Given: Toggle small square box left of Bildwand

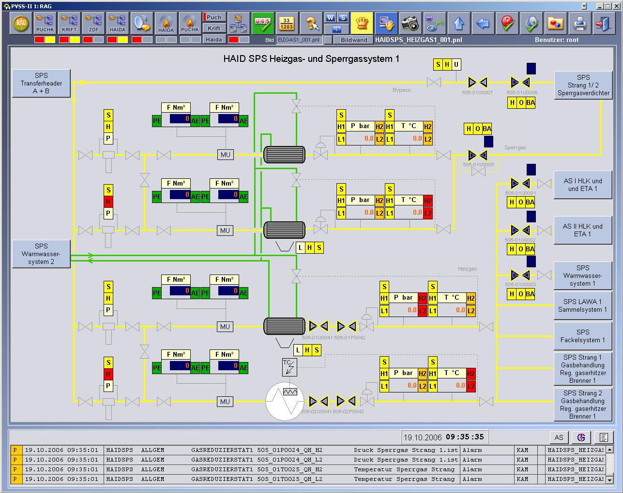Looking at the screenshot, I should 328,40.
